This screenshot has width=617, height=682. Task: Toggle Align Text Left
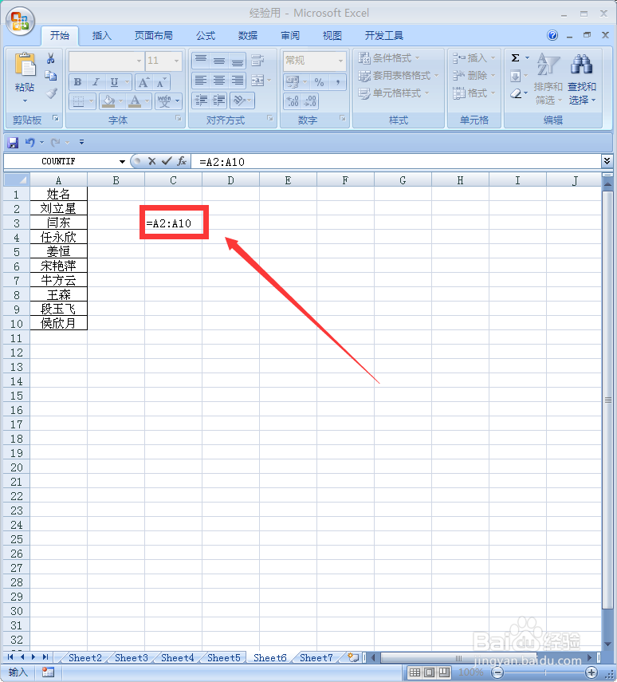[200, 81]
